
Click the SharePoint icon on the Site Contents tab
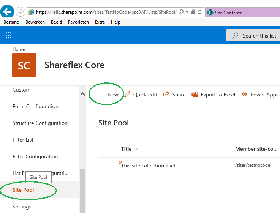(x=210, y=13)
